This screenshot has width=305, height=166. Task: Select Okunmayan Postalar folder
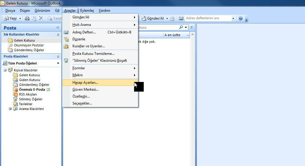coord(29,45)
